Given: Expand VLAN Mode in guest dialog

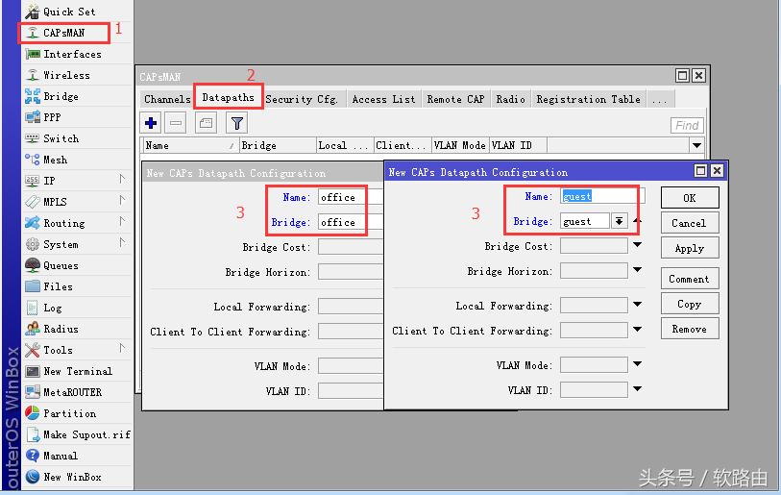Looking at the screenshot, I should pyautogui.click(x=638, y=364).
